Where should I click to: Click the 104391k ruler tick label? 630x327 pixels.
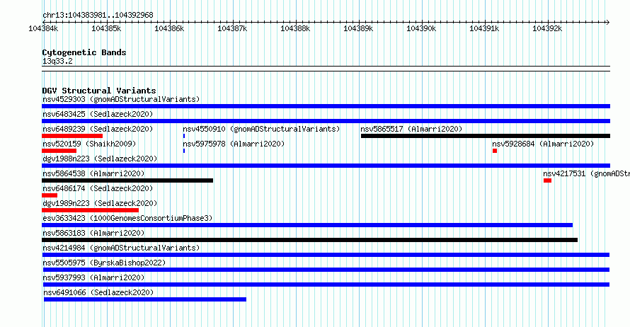click(484, 28)
